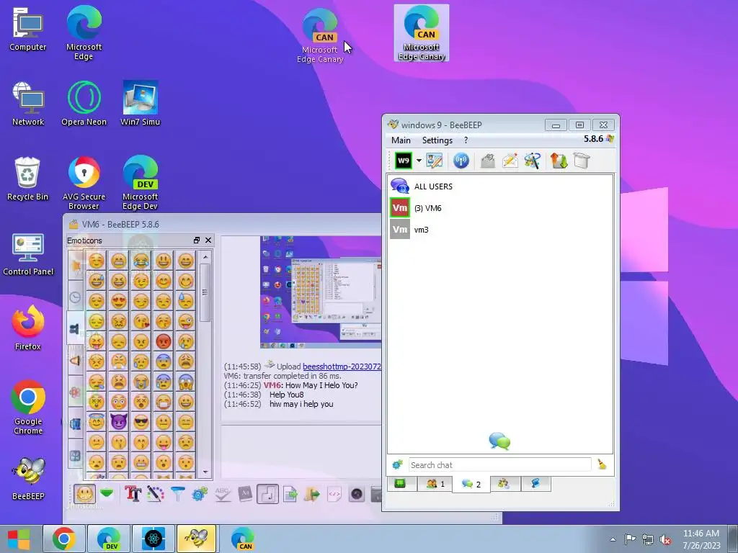Open Chrome from the taskbar

coord(64,539)
